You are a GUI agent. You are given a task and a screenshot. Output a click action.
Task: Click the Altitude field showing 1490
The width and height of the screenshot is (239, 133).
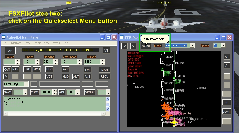[92, 62]
